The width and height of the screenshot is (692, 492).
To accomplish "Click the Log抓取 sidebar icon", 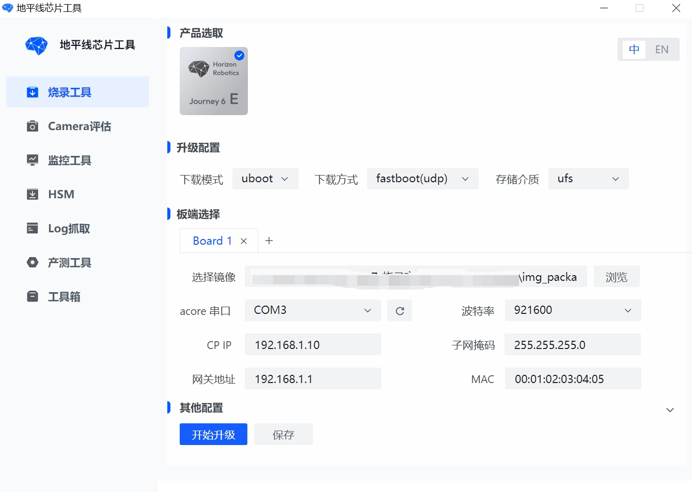I will (33, 228).
